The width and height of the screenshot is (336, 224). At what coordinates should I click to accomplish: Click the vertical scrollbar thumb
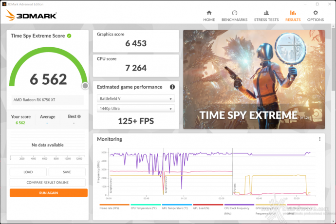333,59
